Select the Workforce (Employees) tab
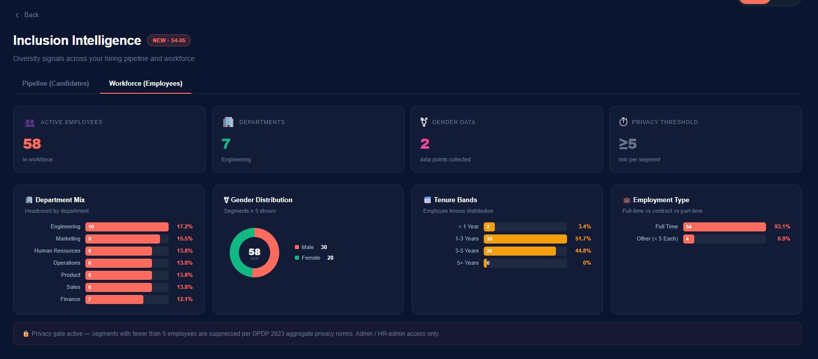The height and width of the screenshot is (359, 818). 145,83
